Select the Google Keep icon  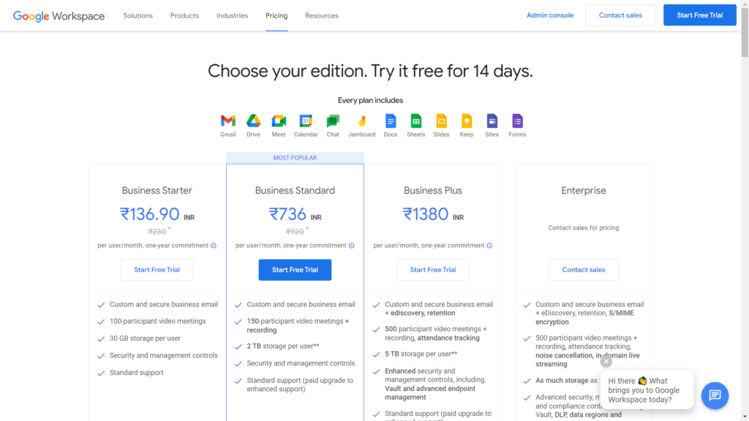point(467,121)
